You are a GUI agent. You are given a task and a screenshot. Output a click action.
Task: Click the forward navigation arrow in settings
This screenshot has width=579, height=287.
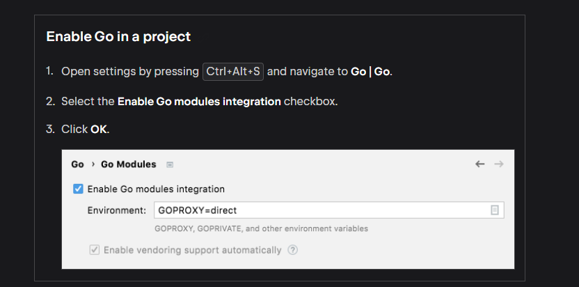pyautogui.click(x=498, y=164)
